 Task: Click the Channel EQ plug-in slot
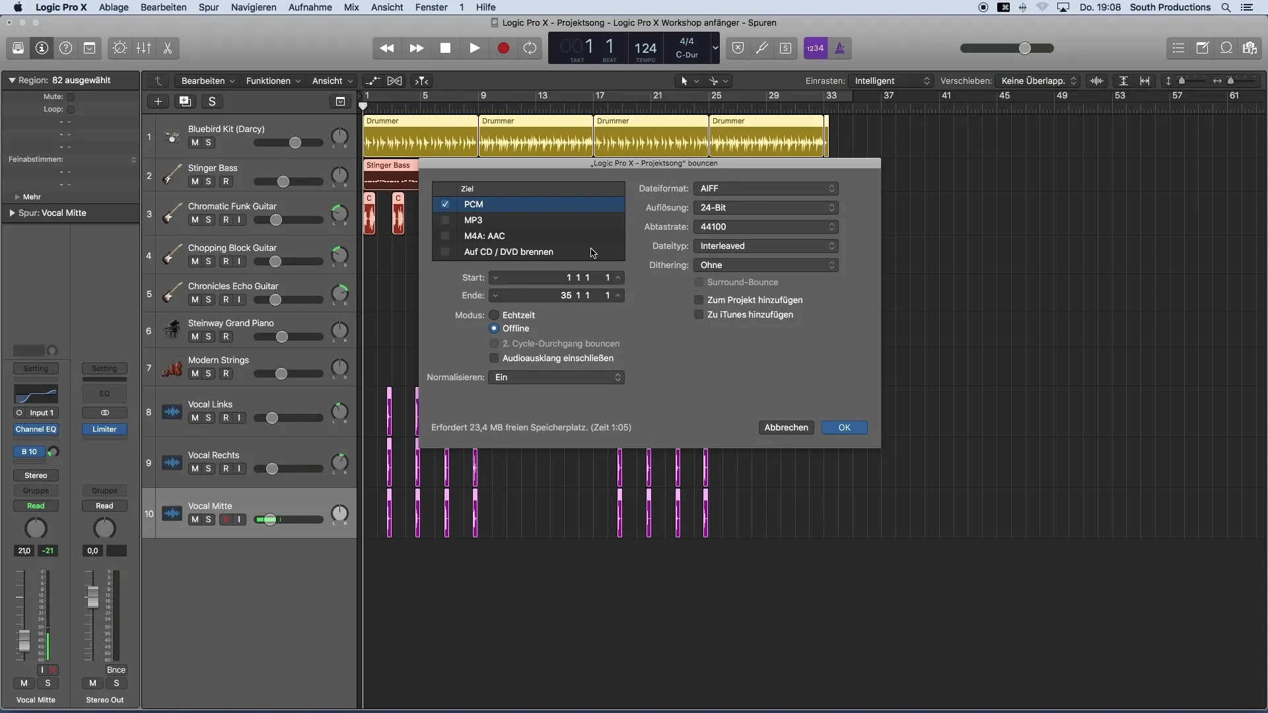point(36,429)
